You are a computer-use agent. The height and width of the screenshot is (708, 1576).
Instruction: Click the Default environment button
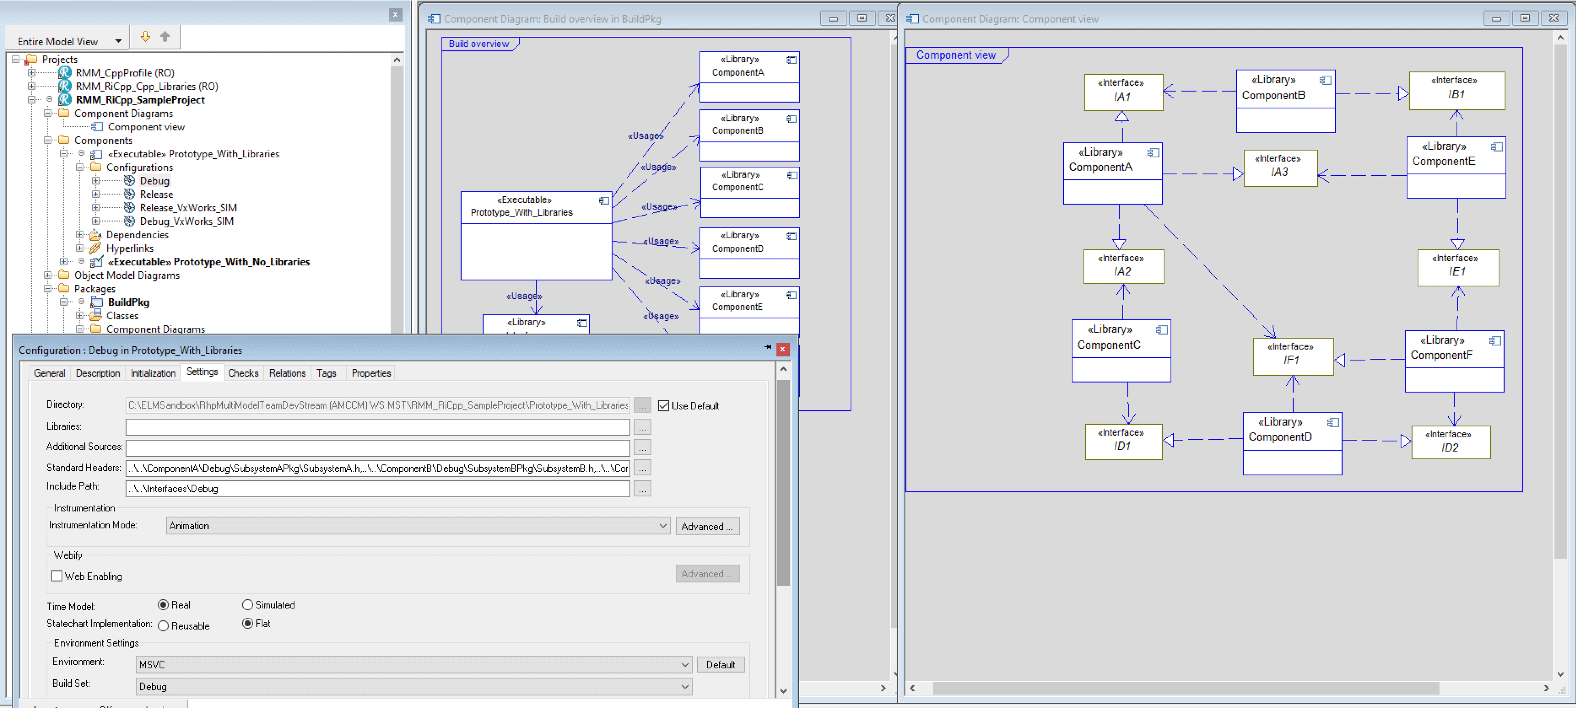coord(720,665)
